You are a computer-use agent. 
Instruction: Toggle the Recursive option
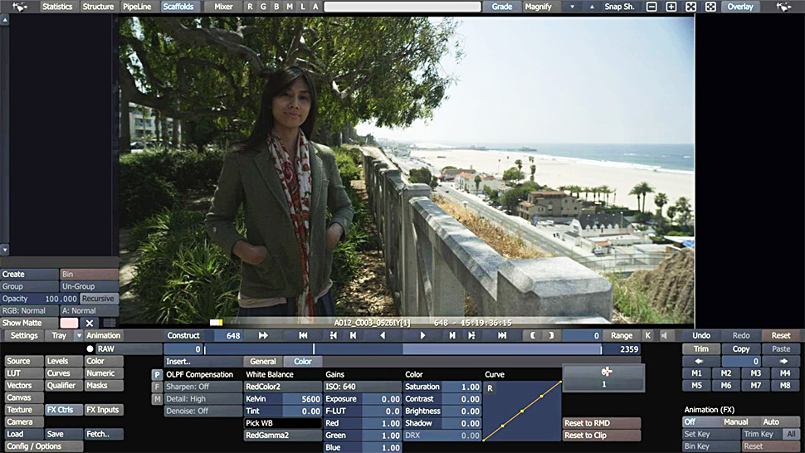click(99, 299)
